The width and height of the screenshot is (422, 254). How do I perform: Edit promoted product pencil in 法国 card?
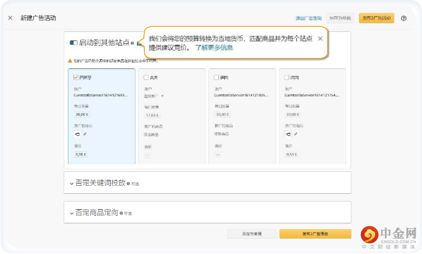(296, 134)
